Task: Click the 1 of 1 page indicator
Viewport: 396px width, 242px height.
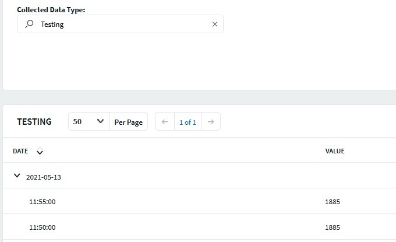Action: point(188,122)
